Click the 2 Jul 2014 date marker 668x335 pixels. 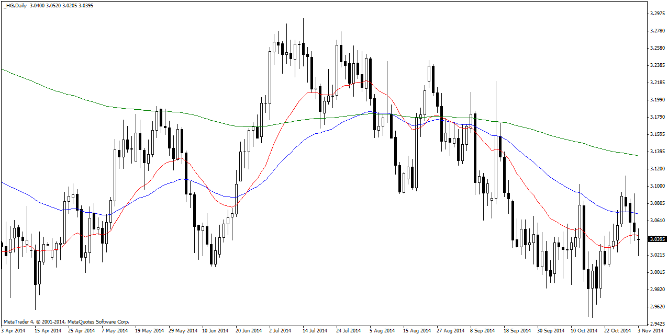(x=280, y=331)
